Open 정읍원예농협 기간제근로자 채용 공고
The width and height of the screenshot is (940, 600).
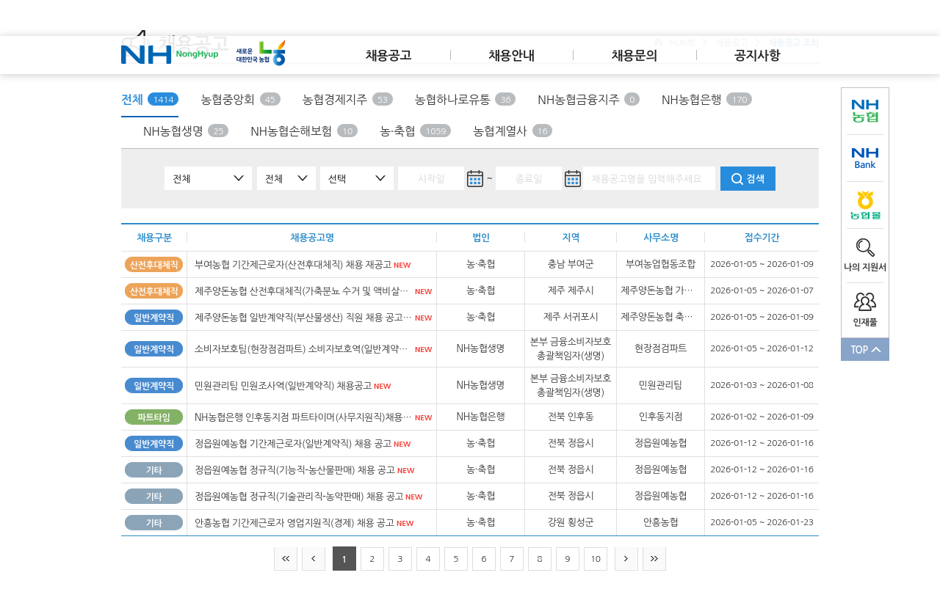point(293,443)
